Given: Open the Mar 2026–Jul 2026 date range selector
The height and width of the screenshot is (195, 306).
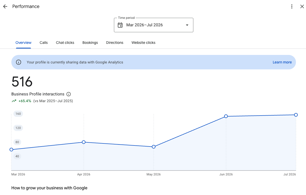Looking at the screenshot, I should point(154,25).
